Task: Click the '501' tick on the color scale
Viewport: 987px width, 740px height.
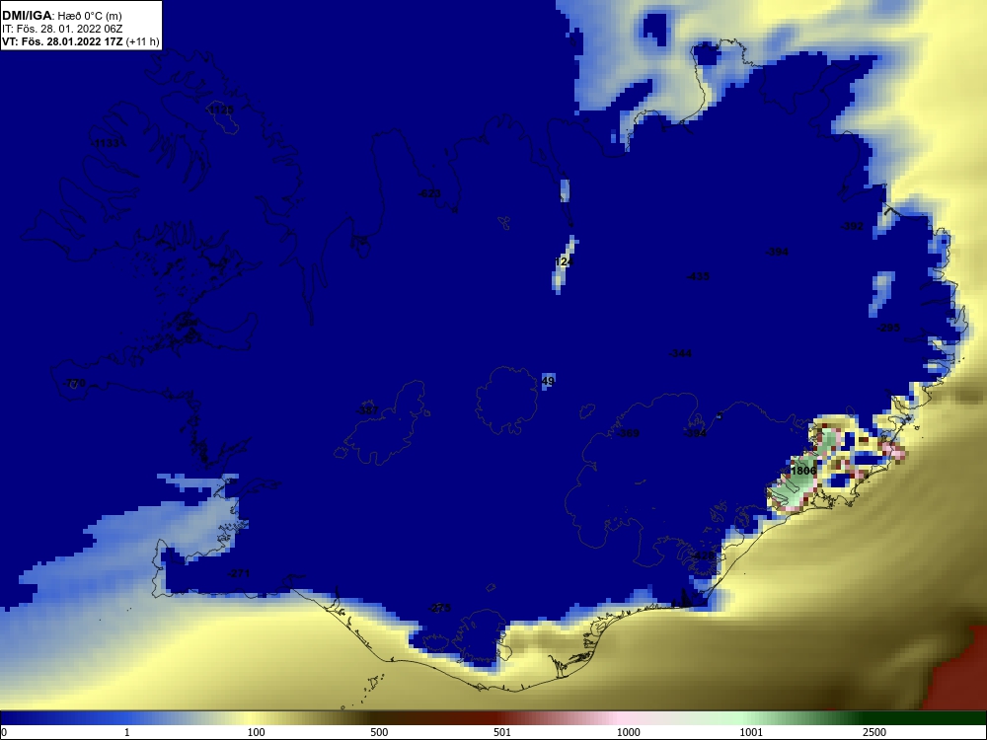Action: (502, 732)
